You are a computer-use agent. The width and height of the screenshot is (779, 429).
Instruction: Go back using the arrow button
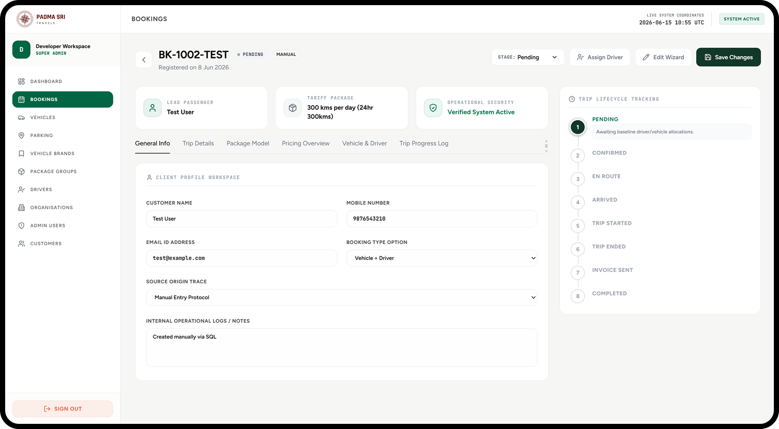pyautogui.click(x=144, y=60)
